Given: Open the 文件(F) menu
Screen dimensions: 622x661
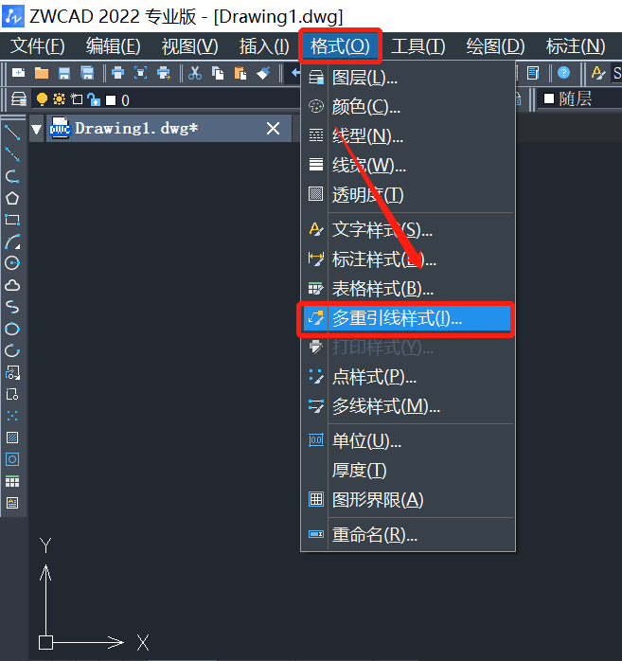Looking at the screenshot, I should coord(38,46).
